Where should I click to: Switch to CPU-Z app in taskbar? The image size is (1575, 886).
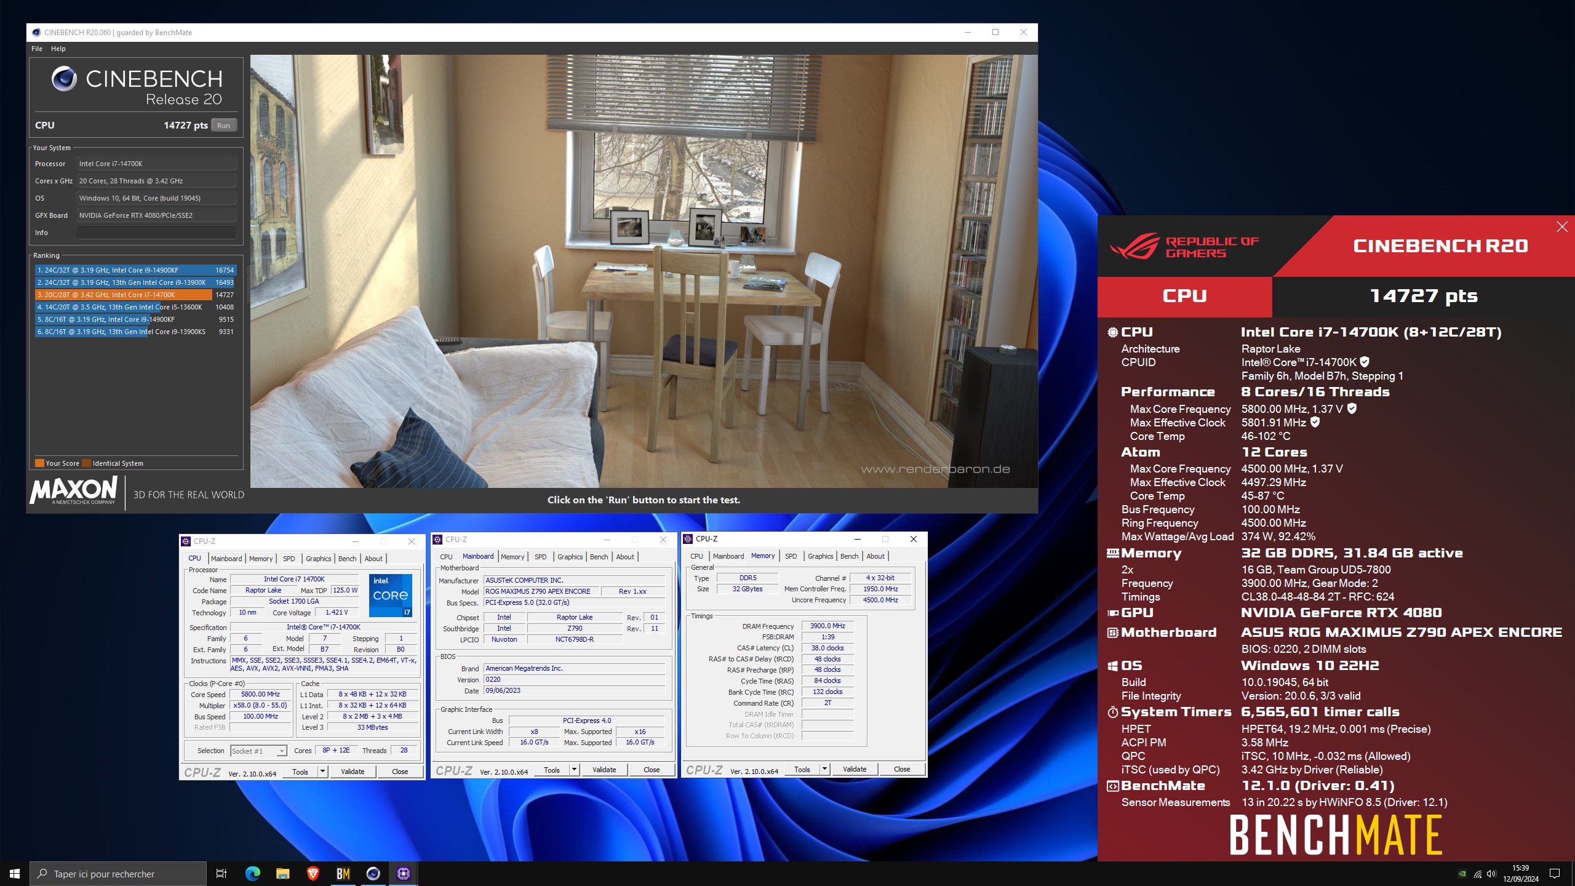click(404, 874)
